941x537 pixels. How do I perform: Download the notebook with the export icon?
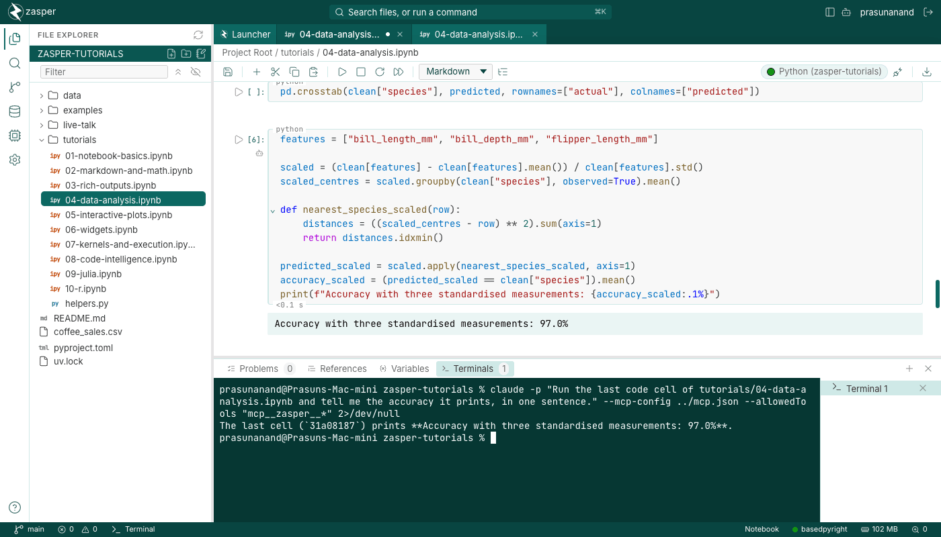point(927,72)
